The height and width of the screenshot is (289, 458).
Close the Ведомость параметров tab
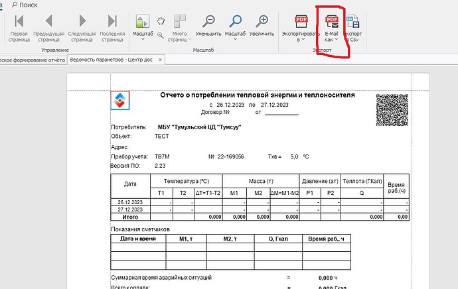tap(160, 60)
